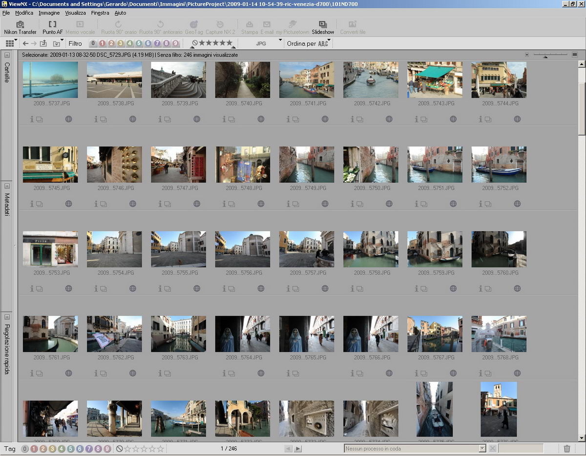The height and width of the screenshot is (456, 586).
Task: Click the thumbnail grid view mode icon
Action: pyautogui.click(x=10, y=43)
